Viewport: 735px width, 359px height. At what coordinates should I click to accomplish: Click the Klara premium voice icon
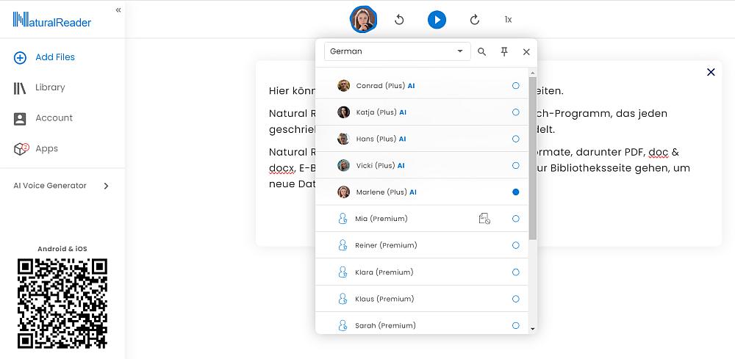coord(343,272)
